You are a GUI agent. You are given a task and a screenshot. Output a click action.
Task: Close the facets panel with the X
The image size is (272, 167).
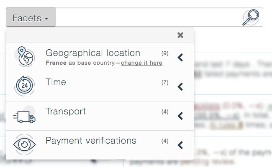(x=180, y=35)
